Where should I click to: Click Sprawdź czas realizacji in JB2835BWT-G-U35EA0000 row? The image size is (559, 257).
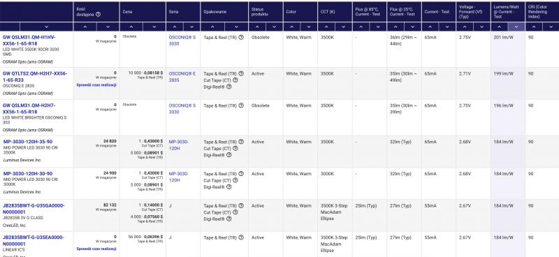(96, 249)
